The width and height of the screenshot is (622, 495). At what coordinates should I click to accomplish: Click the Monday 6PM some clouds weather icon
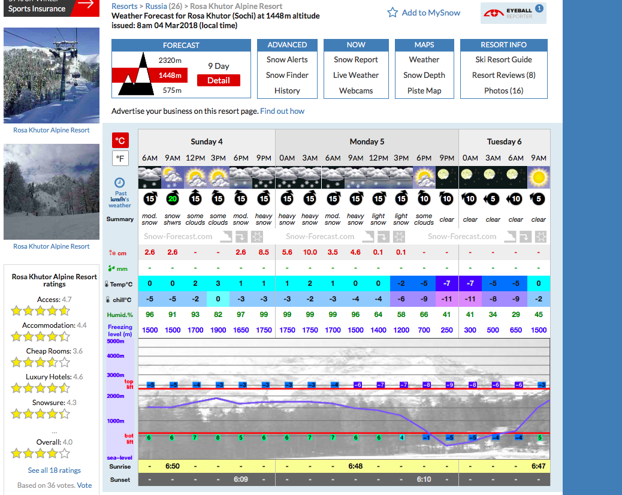[x=424, y=177]
